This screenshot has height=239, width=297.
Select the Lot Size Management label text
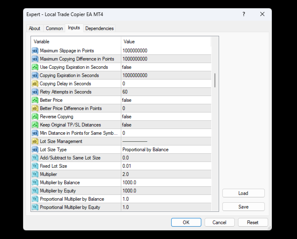pos(61,141)
